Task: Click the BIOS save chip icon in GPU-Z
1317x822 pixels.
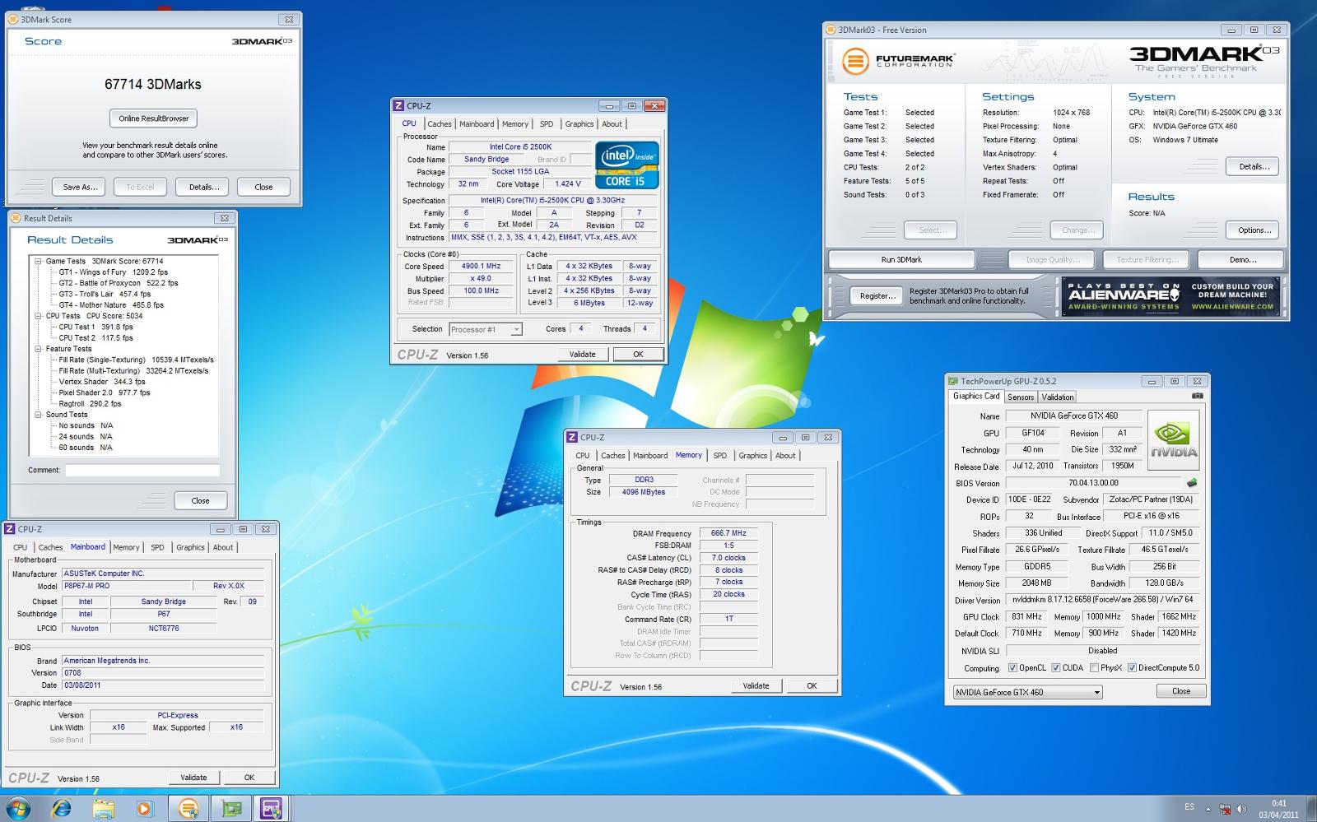Action: pyautogui.click(x=1191, y=483)
